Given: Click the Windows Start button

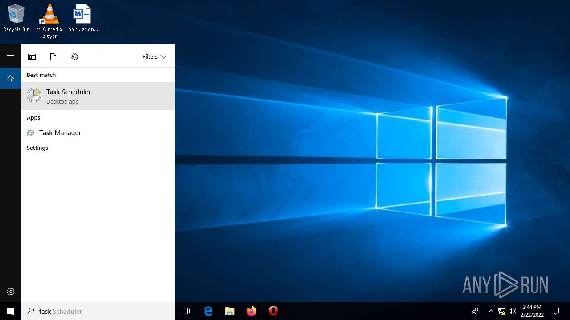Looking at the screenshot, I should pyautogui.click(x=11, y=311).
